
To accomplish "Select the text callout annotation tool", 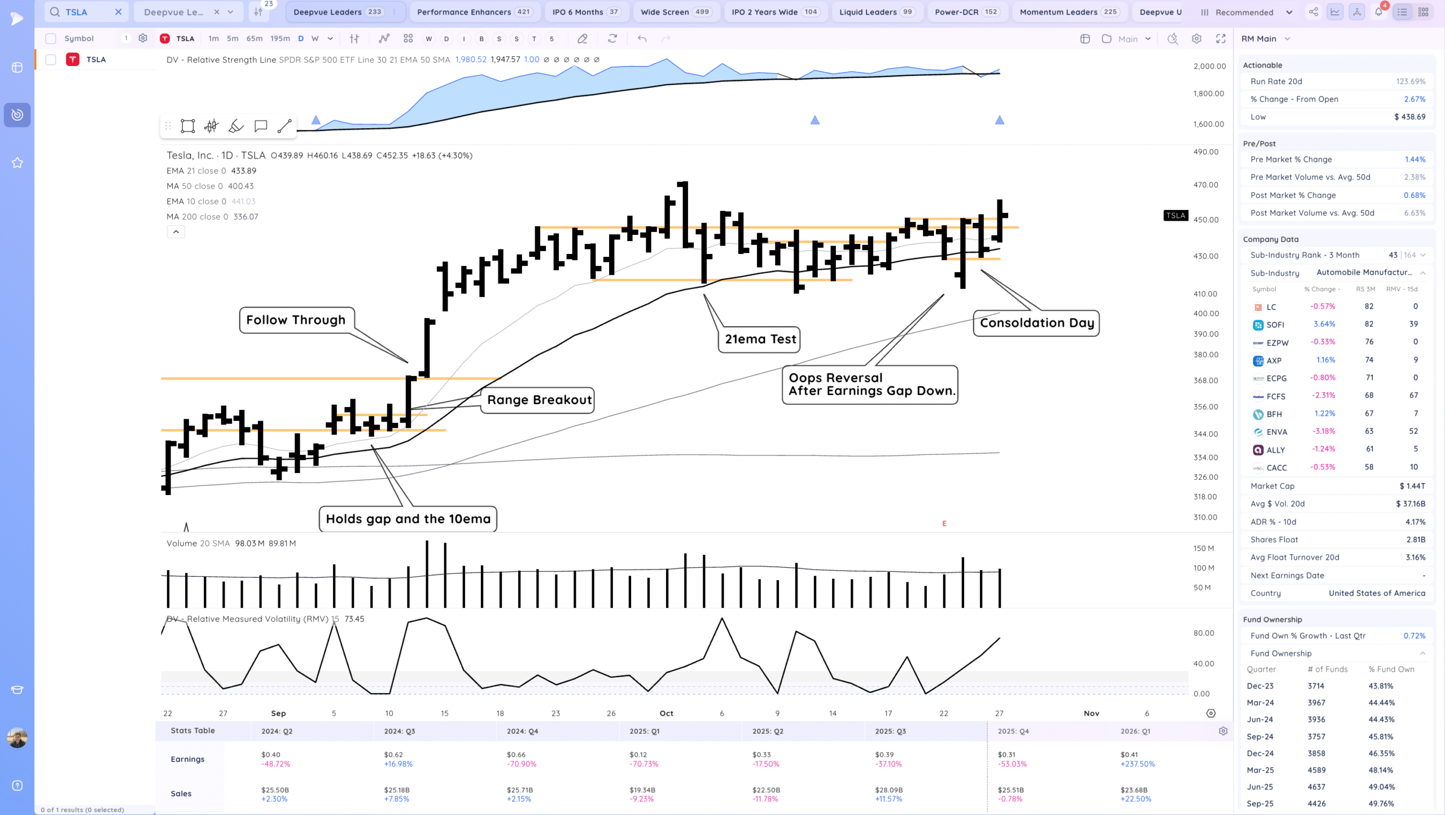I will coord(260,126).
